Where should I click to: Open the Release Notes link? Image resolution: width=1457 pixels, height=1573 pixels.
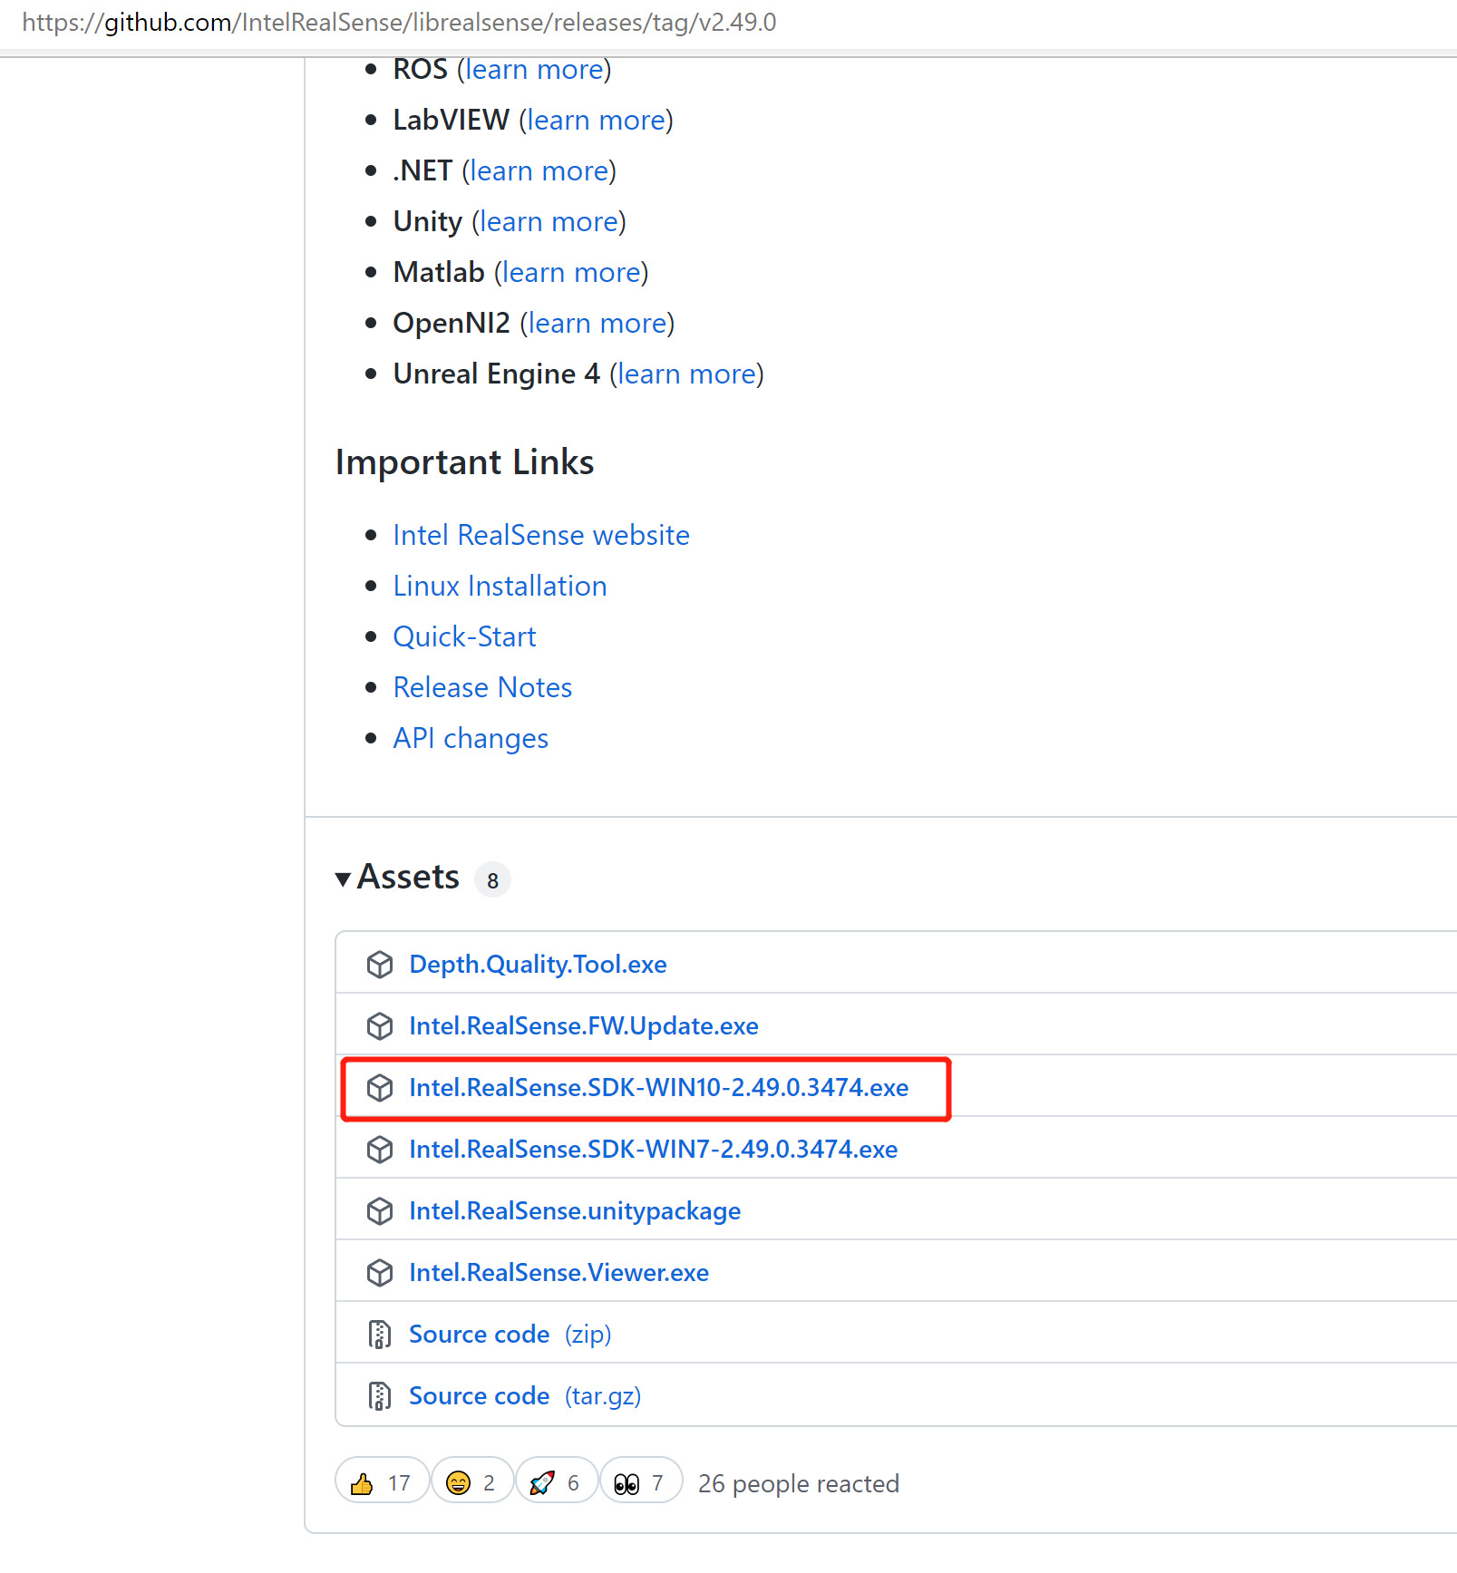482,688
